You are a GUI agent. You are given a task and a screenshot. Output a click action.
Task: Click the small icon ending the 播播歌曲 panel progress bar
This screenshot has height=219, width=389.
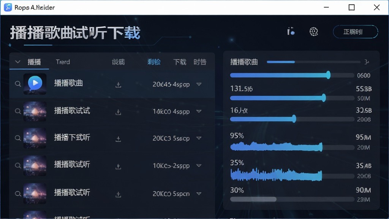point(367,62)
